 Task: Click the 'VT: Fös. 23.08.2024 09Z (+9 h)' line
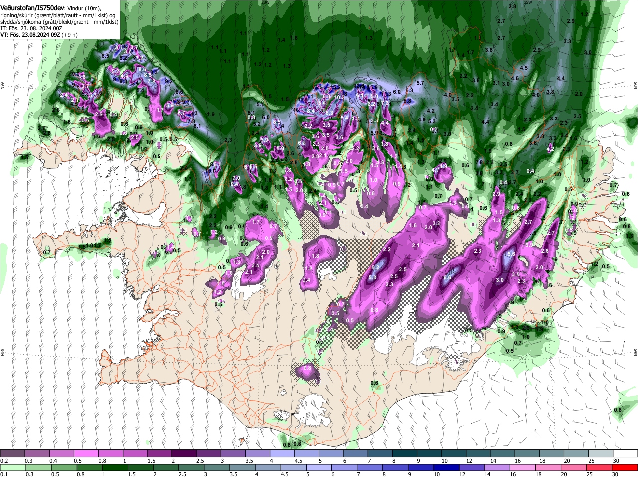[39, 35]
